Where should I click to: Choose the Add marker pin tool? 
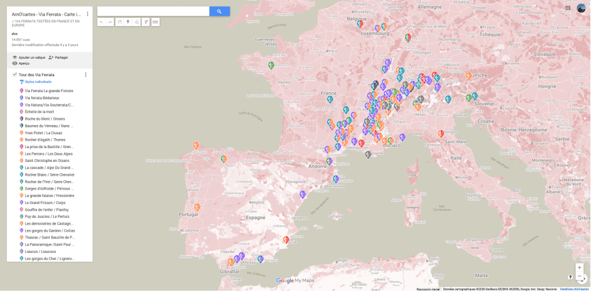tap(128, 22)
